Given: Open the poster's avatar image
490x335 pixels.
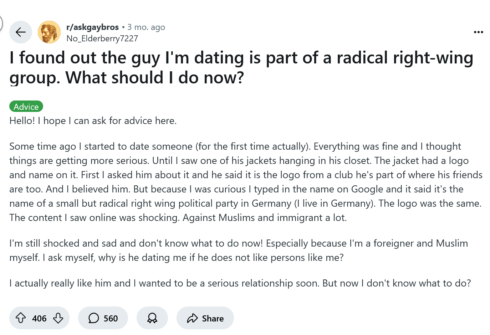Looking at the screenshot, I should coord(49,32).
